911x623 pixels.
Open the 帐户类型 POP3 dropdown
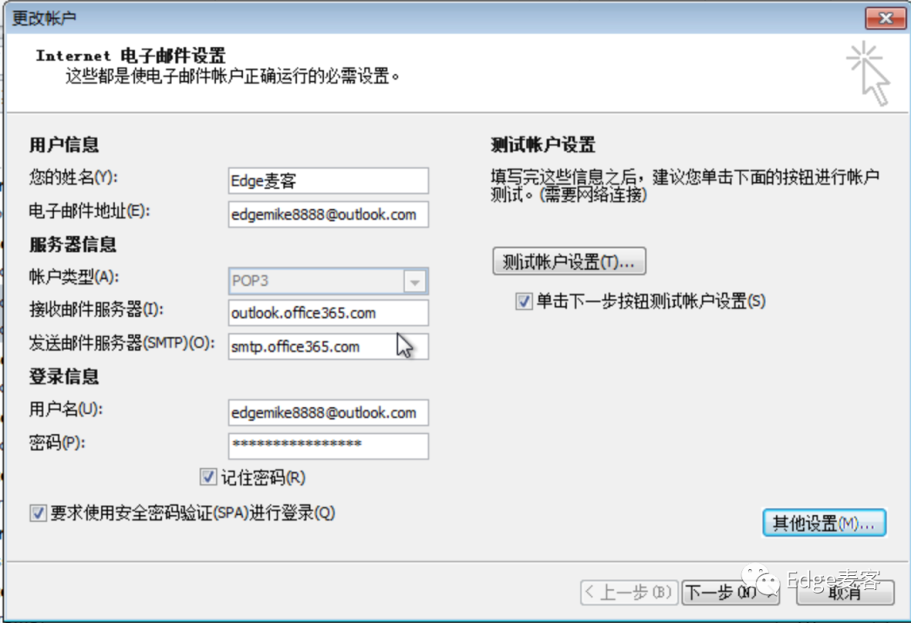pos(321,281)
